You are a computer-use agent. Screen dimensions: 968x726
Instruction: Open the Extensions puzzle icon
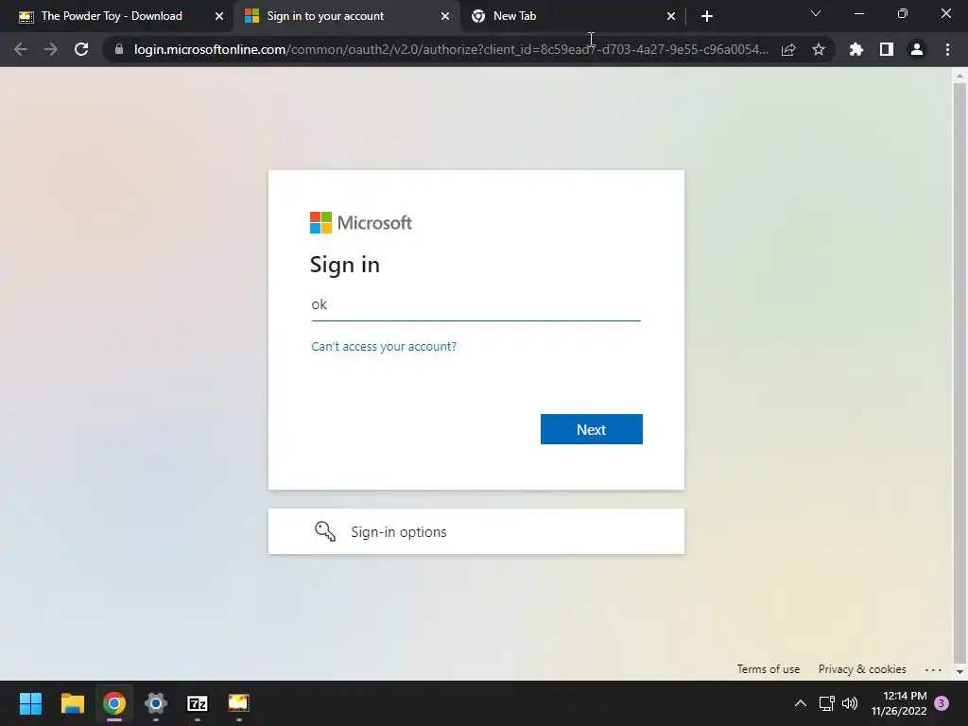[856, 49]
